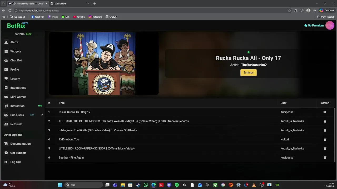Open the weather widget on the taskbar

(x=9, y=185)
